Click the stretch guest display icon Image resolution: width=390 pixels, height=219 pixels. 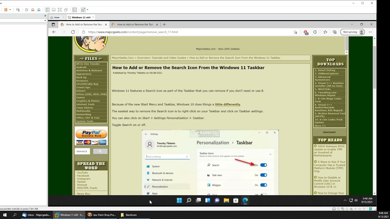(x=83, y=10)
